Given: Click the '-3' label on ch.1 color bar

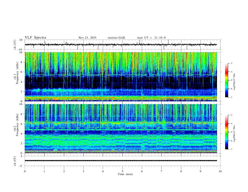Looking at the screenshot, I should coord(231,63).
